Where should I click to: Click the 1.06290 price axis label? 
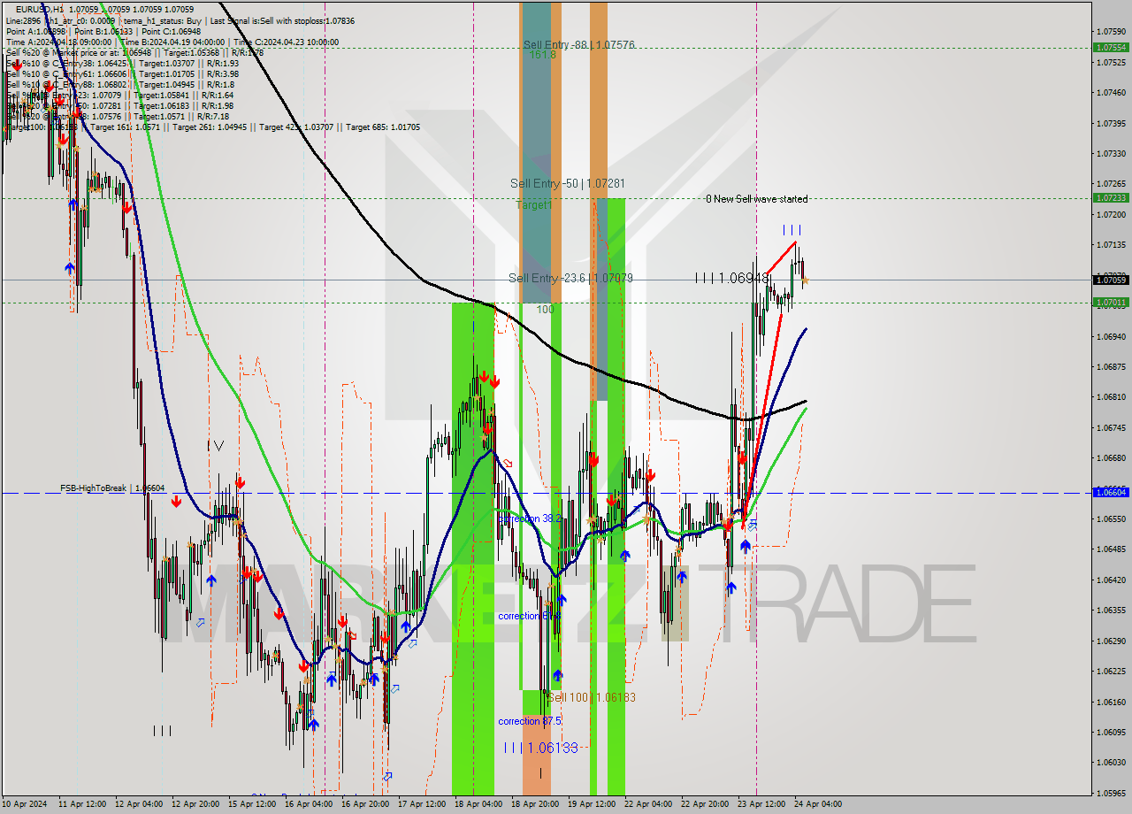click(x=1111, y=641)
